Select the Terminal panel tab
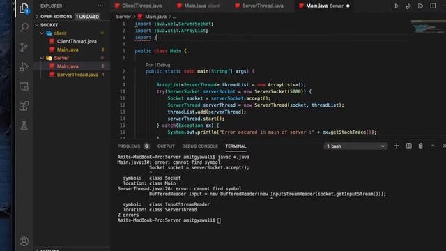 pyautogui.click(x=236, y=146)
